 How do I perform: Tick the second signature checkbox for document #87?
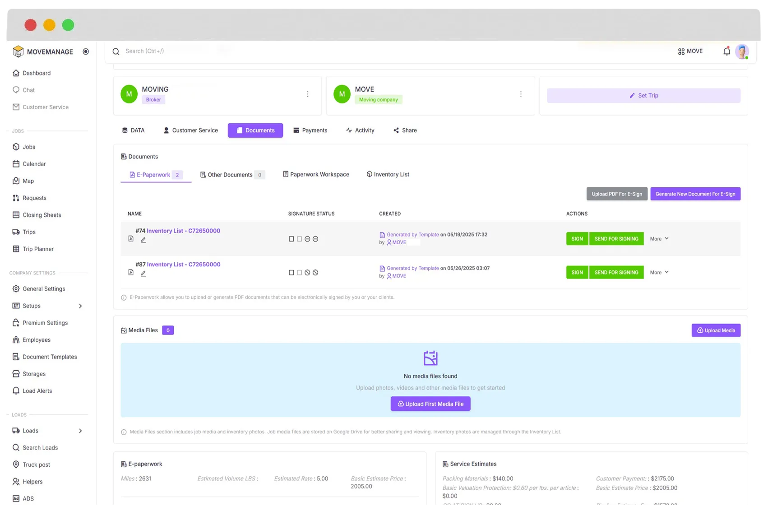tap(299, 272)
